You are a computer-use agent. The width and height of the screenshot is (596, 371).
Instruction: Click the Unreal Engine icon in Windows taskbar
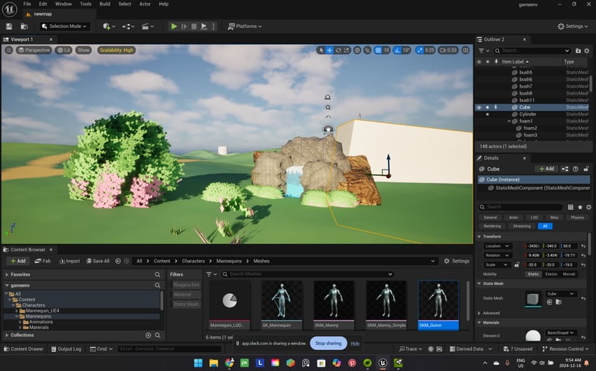pyautogui.click(x=383, y=362)
